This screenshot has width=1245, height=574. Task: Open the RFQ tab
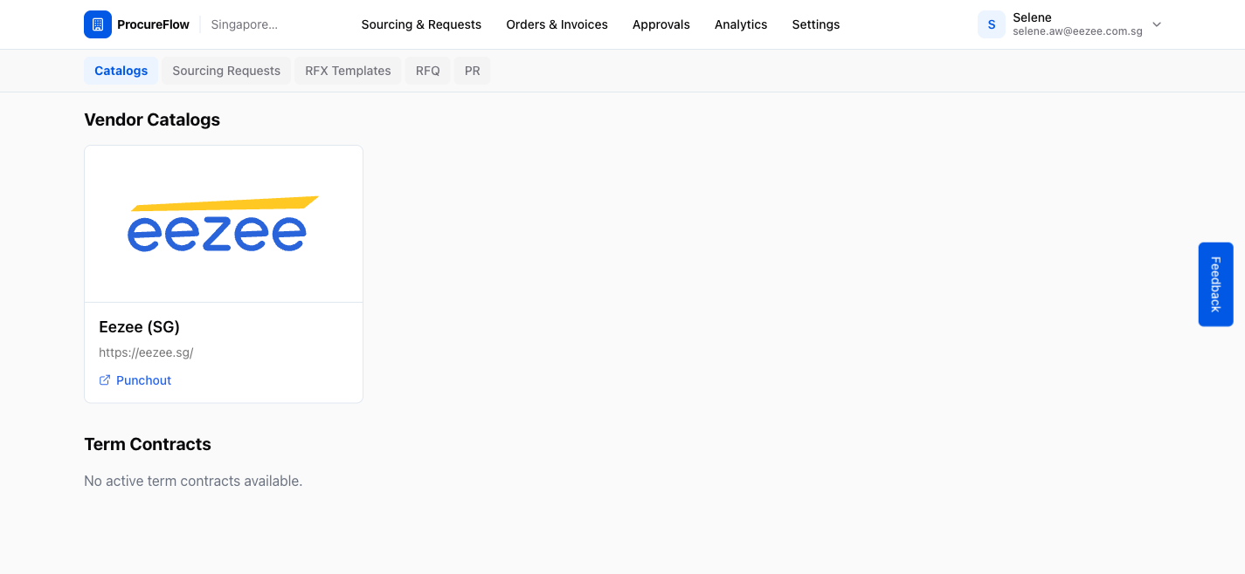pos(428,71)
